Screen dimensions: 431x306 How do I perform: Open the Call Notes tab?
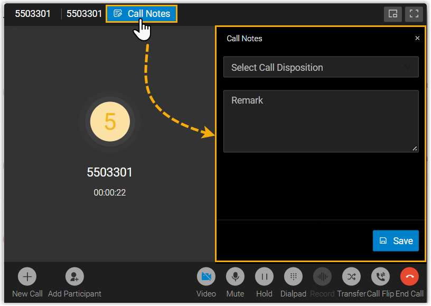(x=142, y=14)
